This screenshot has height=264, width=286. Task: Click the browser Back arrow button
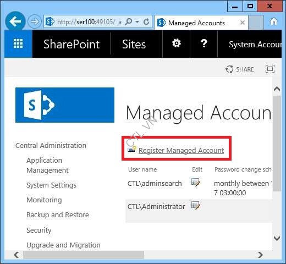click(x=15, y=21)
